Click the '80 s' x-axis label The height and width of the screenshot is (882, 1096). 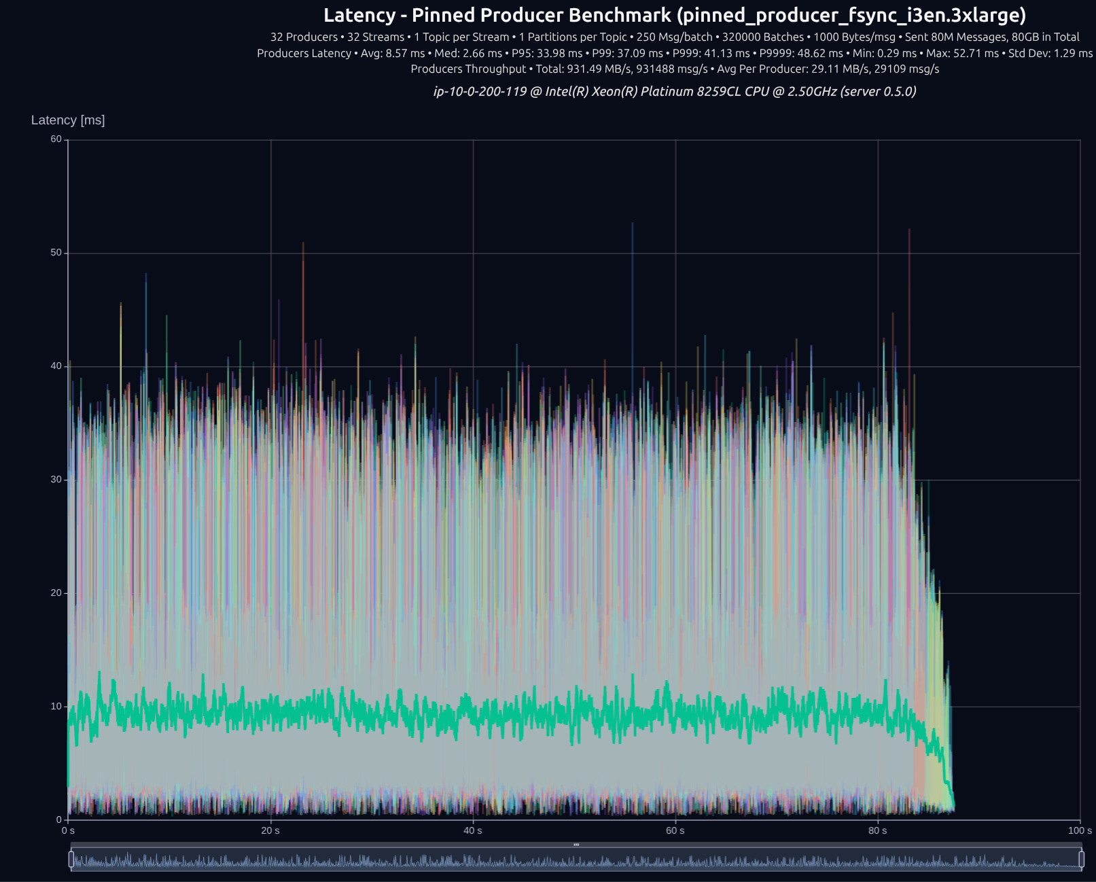coord(877,830)
